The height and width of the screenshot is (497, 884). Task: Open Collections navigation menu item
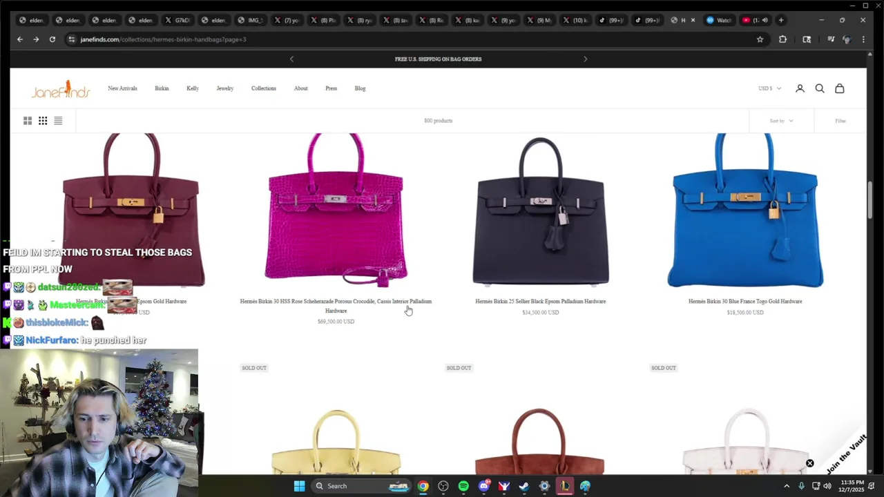click(264, 88)
